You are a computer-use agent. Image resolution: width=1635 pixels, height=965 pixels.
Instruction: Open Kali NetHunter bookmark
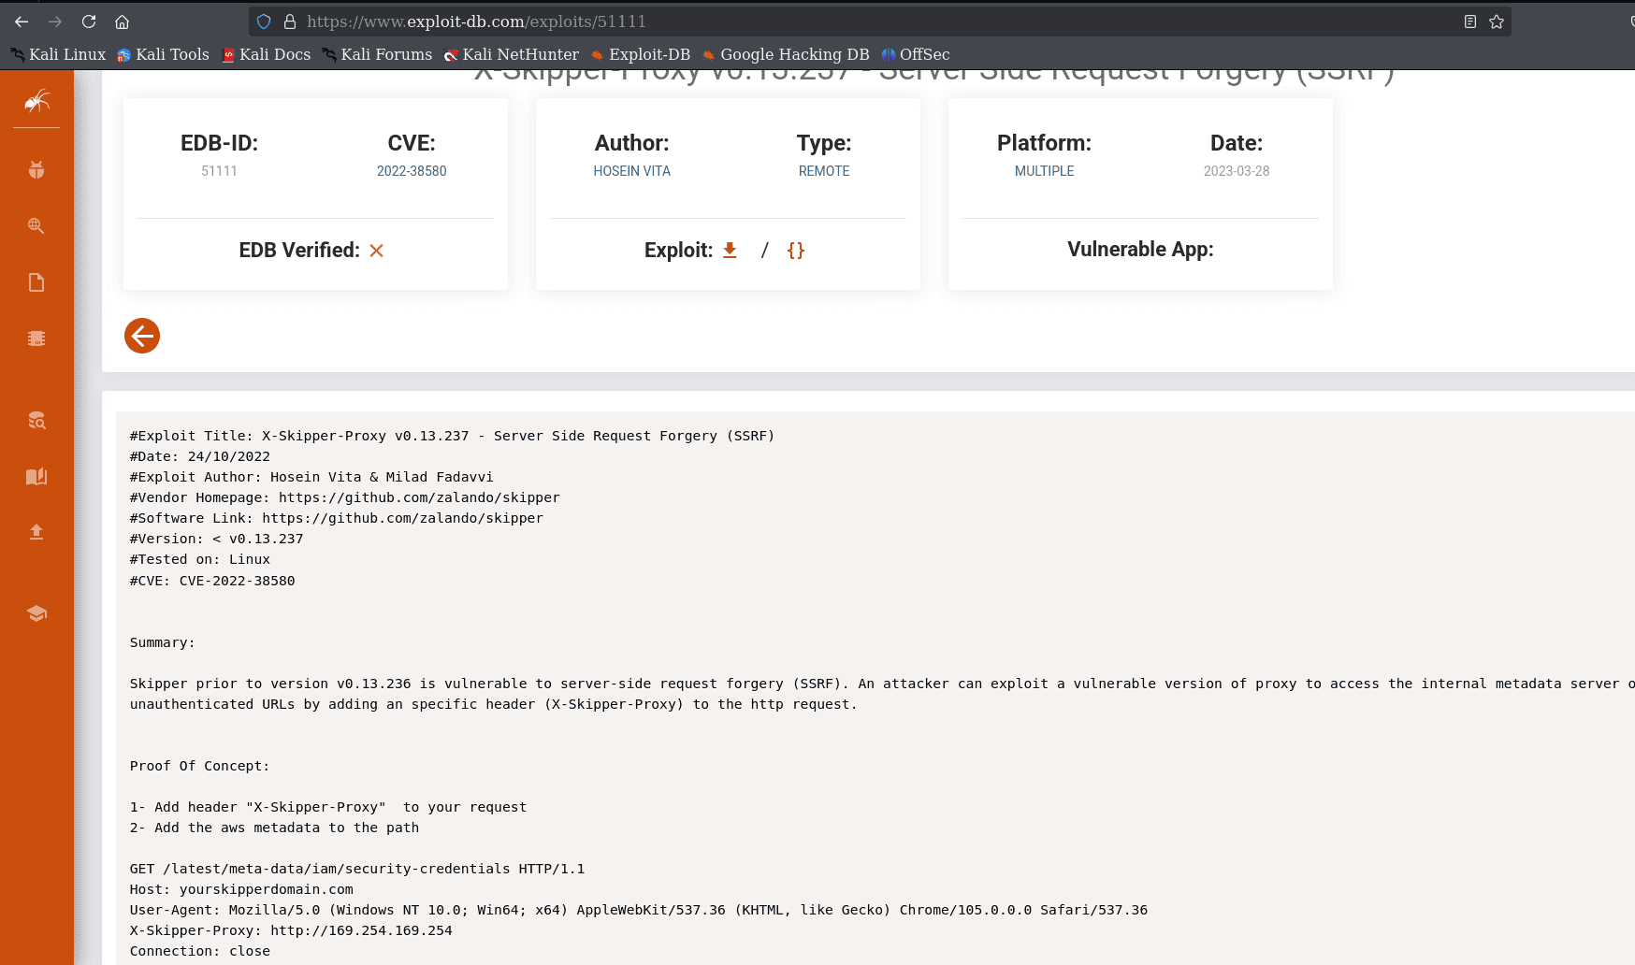512,54
